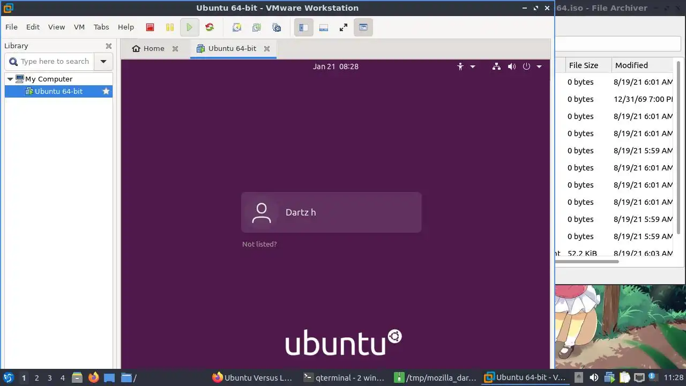Click the removable media eject tray icon
Viewport: 686px width, 386px height.
(x=578, y=378)
